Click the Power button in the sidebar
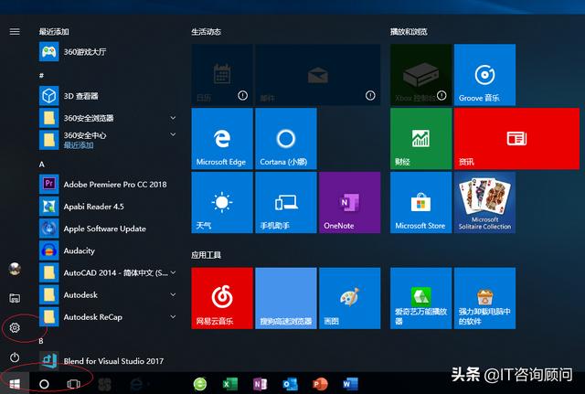Screen dimensions: 585x394 (15, 357)
